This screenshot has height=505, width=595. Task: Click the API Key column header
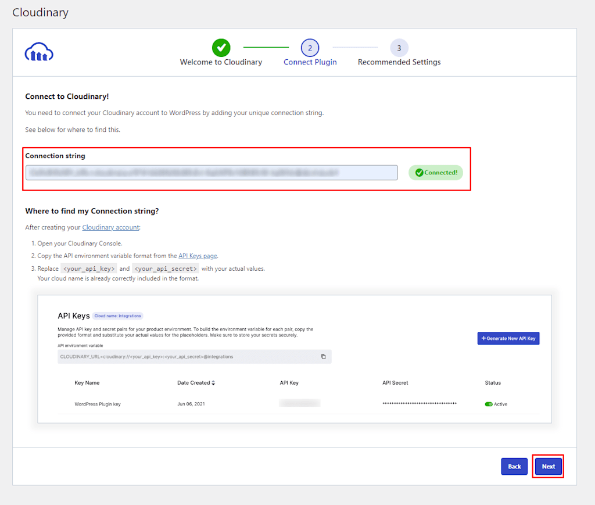[x=289, y=383]
